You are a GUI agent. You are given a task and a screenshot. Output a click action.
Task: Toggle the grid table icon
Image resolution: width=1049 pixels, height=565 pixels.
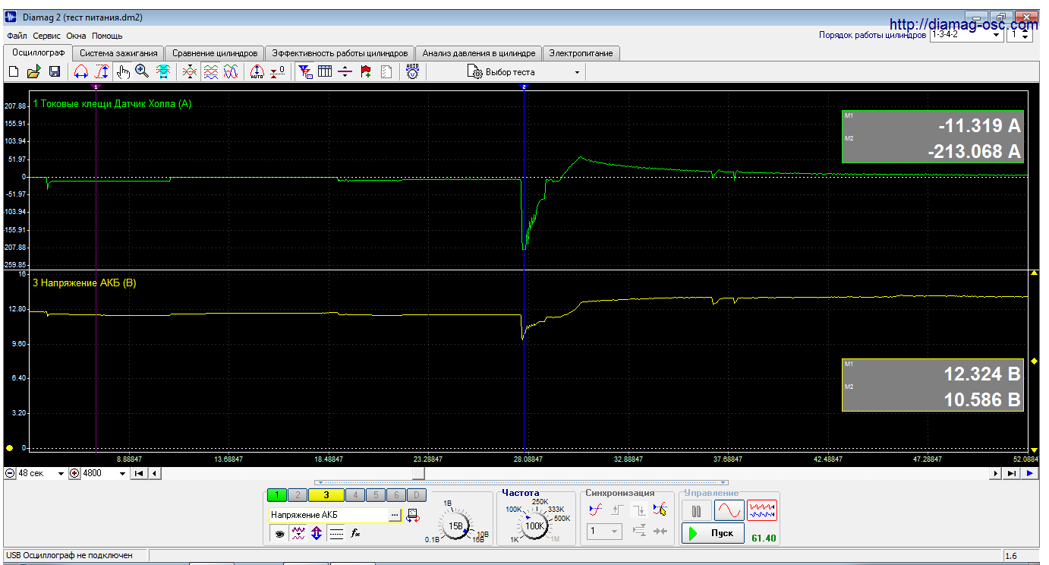click(325, 71)
